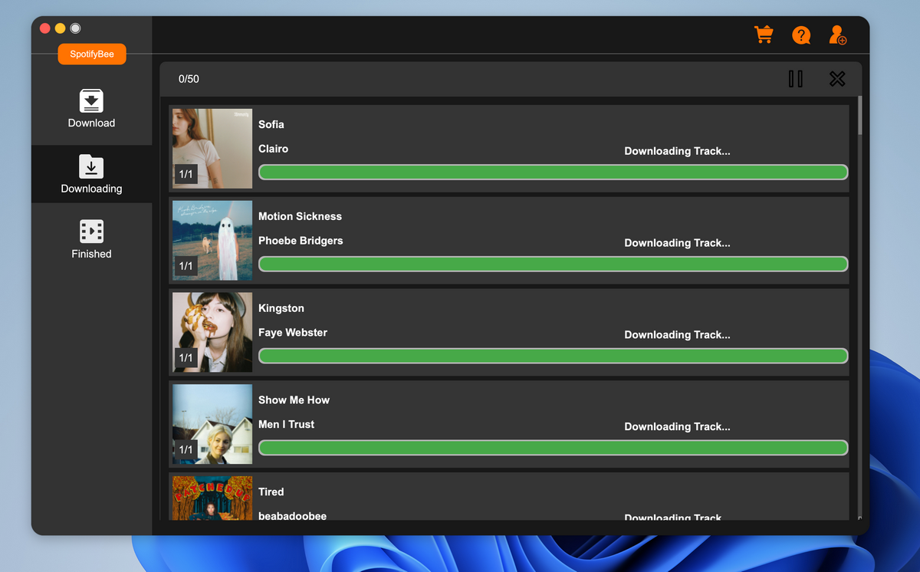Cancel all downloads with X icon

click(x=837, y=79)
